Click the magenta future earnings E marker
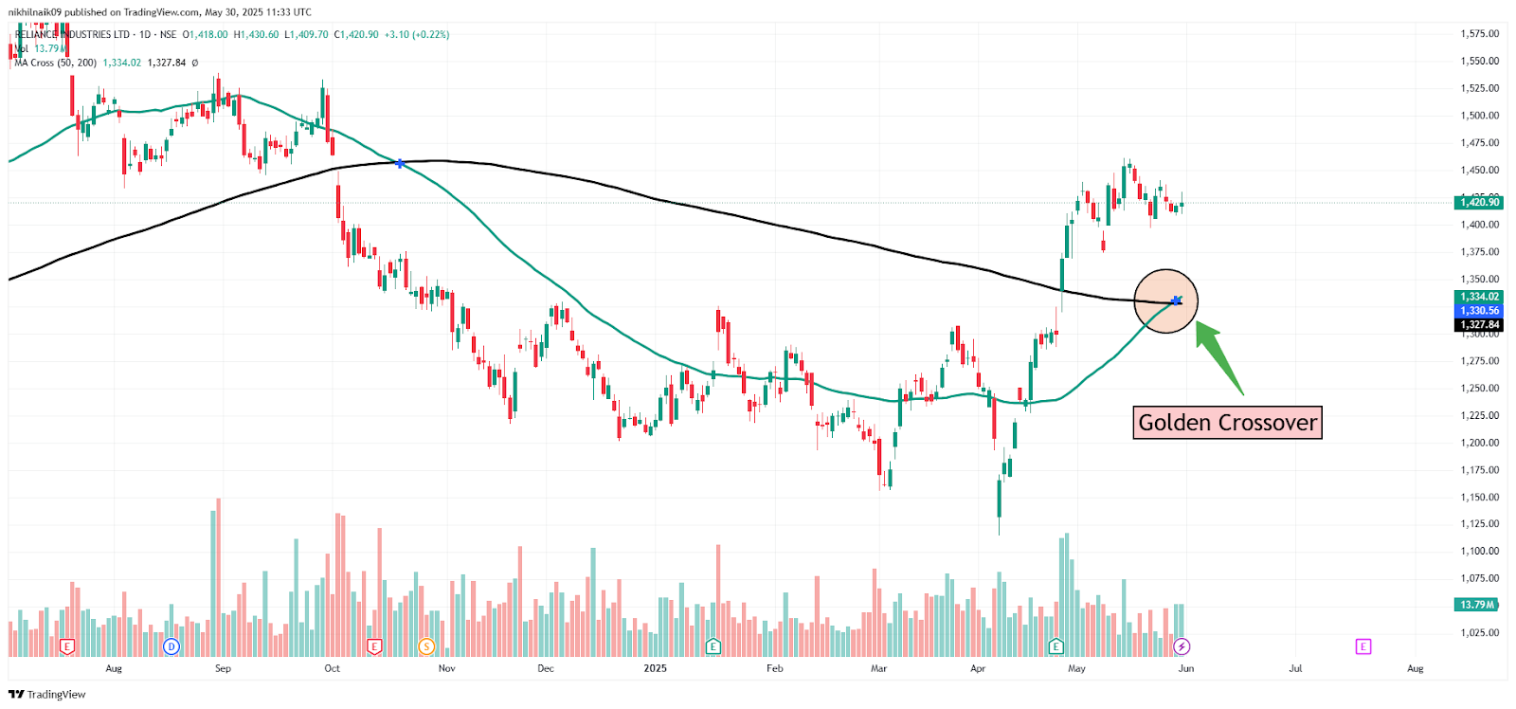 [x=1363, y=646]
